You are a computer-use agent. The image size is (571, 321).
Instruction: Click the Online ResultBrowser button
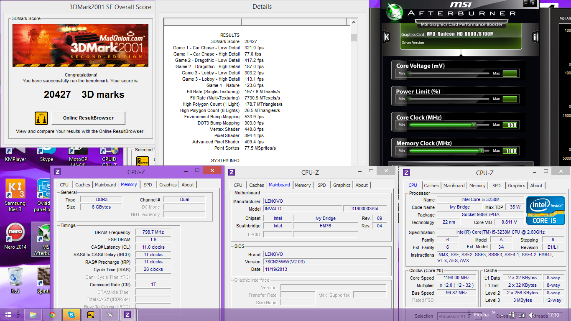click(x=88, y=118)
